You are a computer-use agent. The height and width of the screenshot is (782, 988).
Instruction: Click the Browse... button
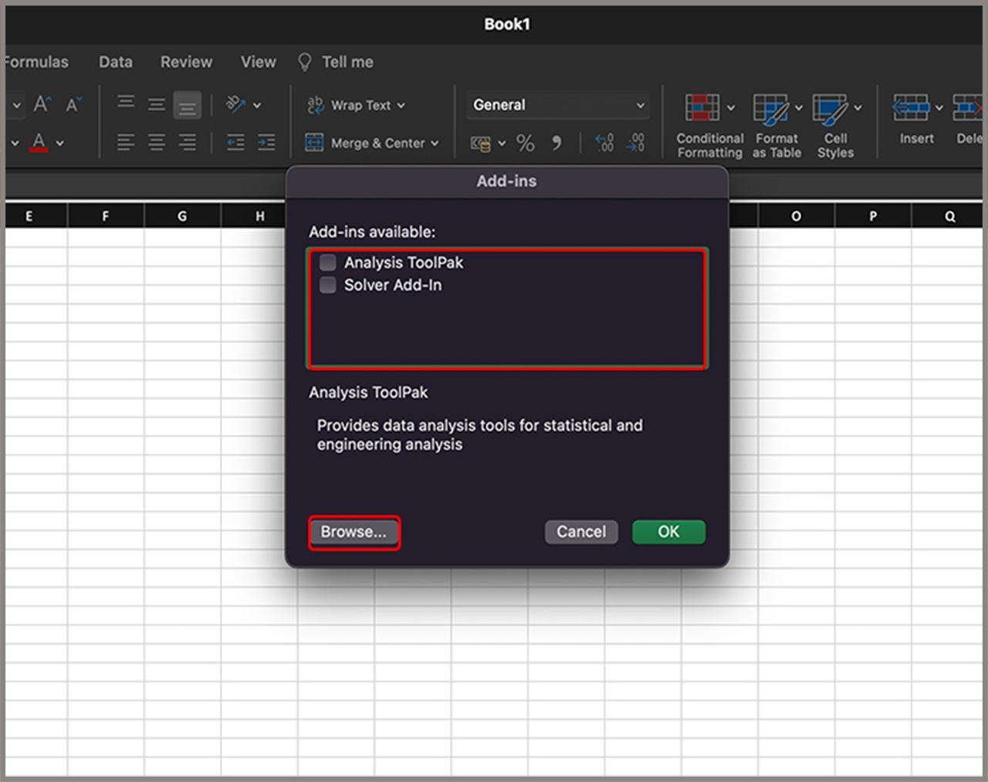[354, 532]
